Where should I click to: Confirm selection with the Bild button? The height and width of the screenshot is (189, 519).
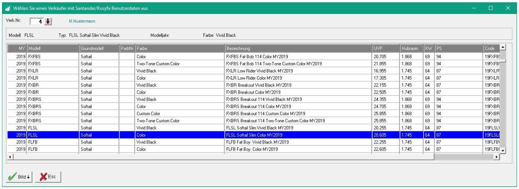[x=19, y=177]
